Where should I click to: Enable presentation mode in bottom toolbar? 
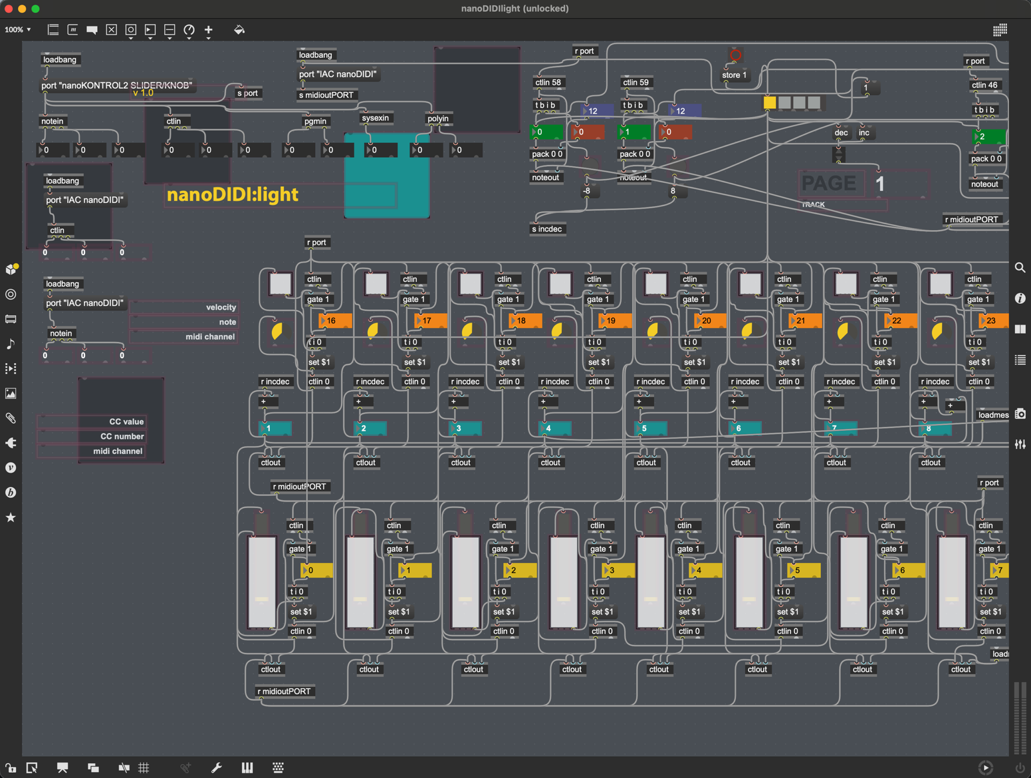tap(63, 768)
